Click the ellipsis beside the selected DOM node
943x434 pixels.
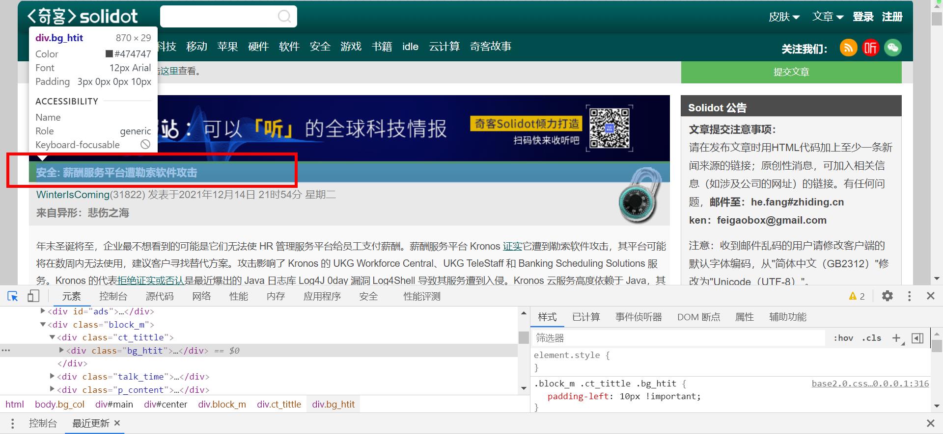coord(6,351)
